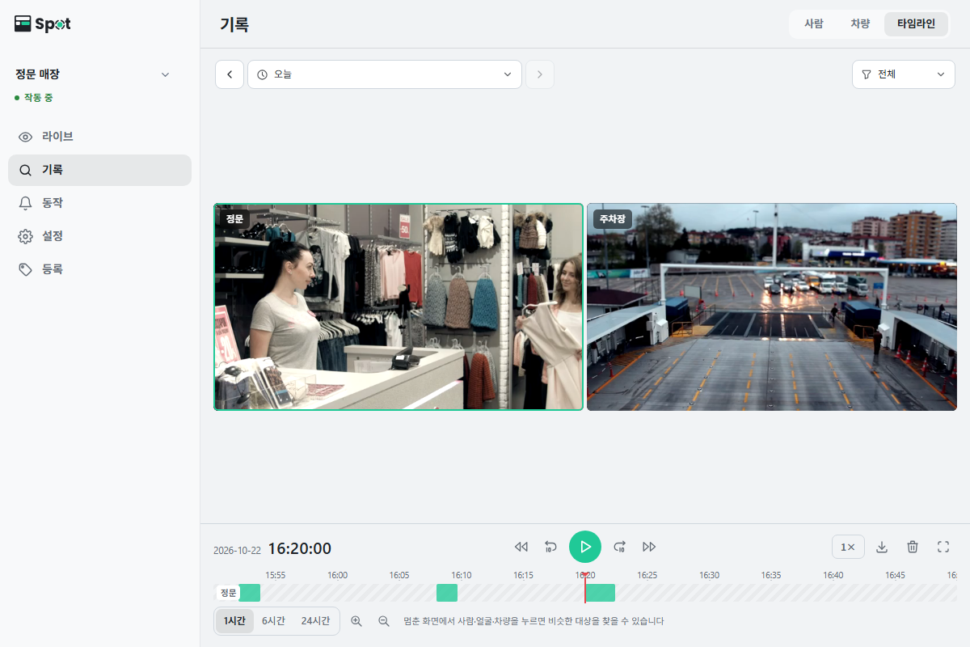Expand the 정문 매장 store selector
The height and width of the screenshot is (647, 970).
pyautogui.click(x=93, y=74)
